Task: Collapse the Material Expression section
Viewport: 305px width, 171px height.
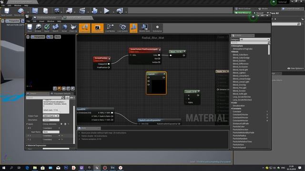Action: coord(27,145)
